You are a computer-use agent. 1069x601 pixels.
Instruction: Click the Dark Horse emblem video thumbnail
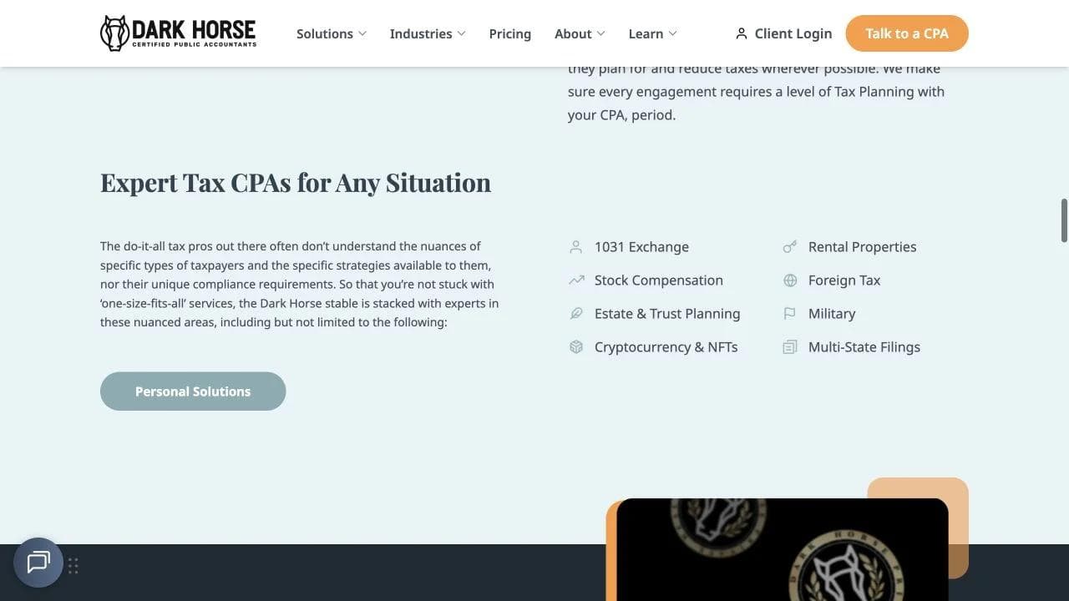click(783, 549)
